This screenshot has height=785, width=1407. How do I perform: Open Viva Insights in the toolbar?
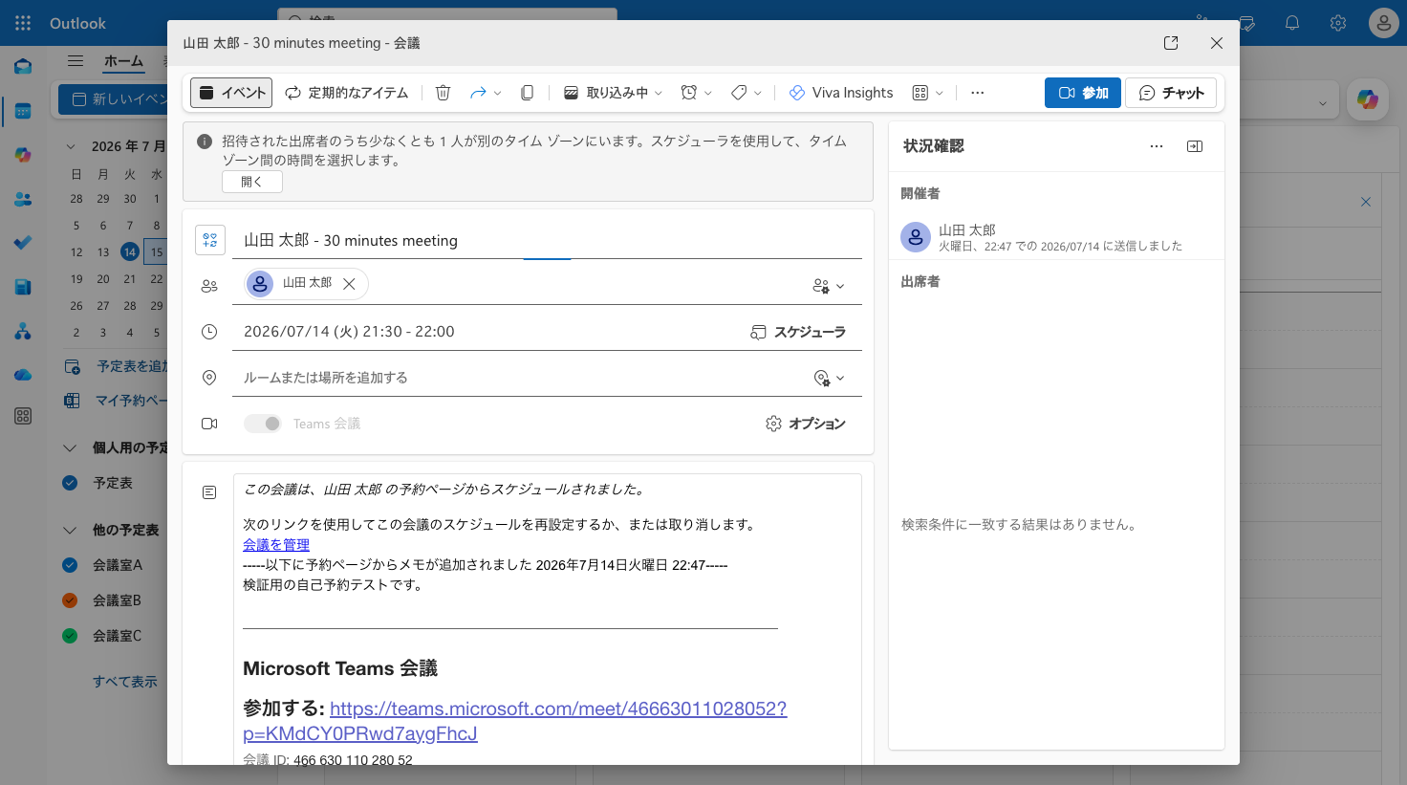pyautogui.click(x=841, y=93)
